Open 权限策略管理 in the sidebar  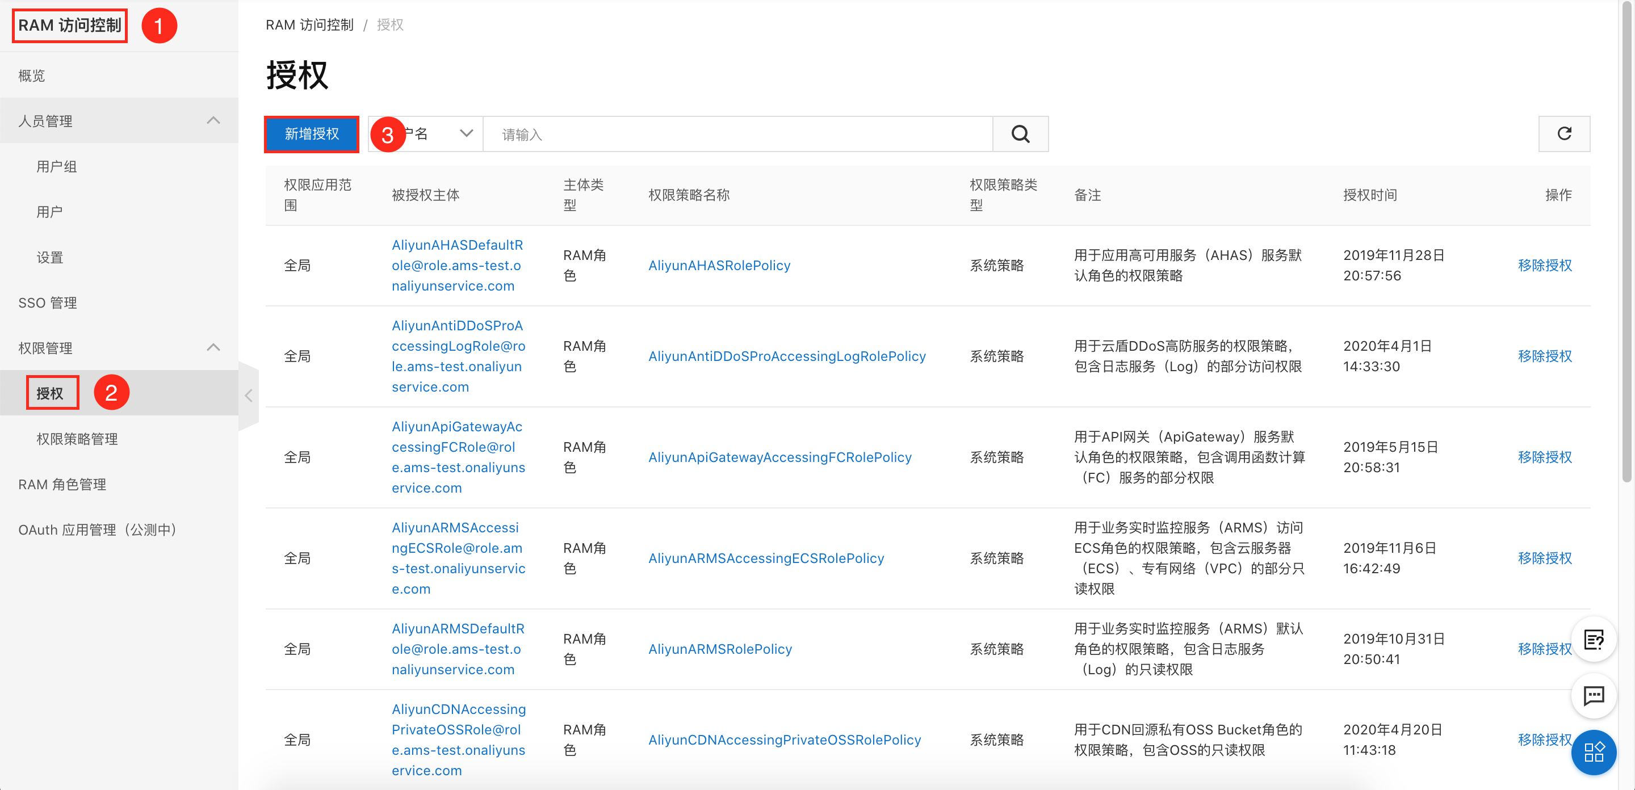tap(77, 439)
